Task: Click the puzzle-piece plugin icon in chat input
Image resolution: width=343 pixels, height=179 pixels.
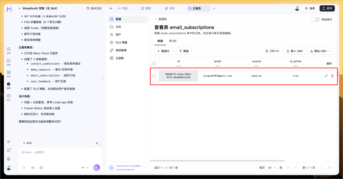Action: [41, 168]
